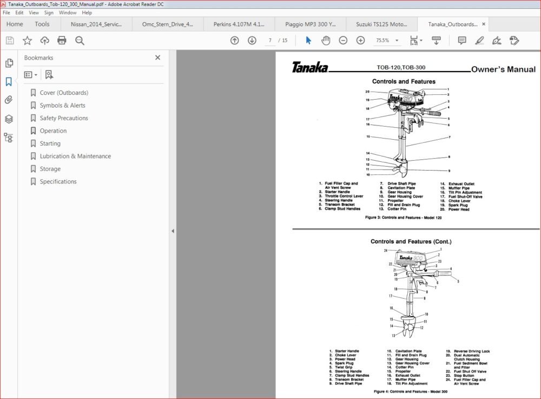Close the Tanaka_Outboards tab
This screenshot has width=541, height=399.
(x=484, y=24)
